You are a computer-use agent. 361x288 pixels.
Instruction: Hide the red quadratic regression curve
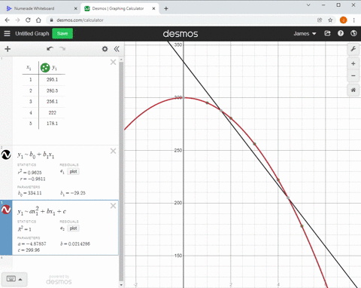coord(6,210)
